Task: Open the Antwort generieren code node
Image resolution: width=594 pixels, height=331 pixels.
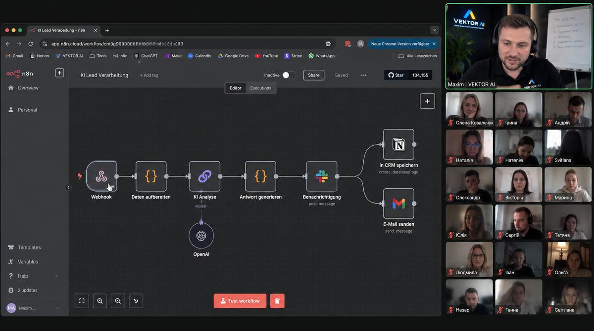Action: click(x=260, y=176)
